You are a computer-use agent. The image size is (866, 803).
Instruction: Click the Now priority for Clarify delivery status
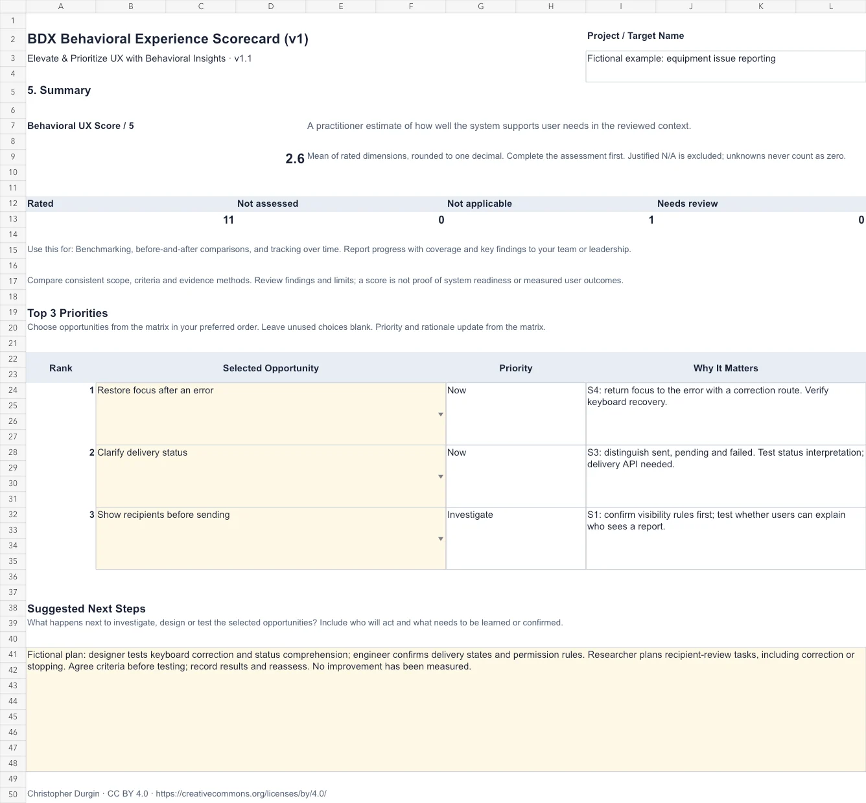coord(516,476)
